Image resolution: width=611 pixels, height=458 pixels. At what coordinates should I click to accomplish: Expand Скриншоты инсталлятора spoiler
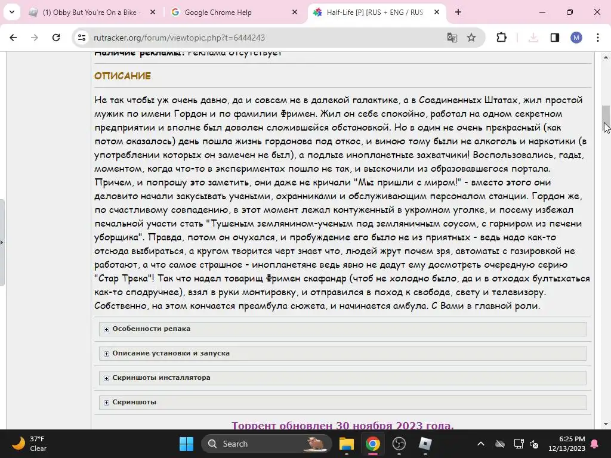342,377
